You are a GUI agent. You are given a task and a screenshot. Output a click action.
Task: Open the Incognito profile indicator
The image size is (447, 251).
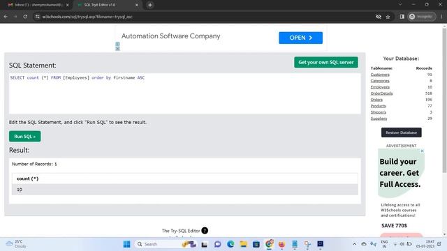[422, 17]
